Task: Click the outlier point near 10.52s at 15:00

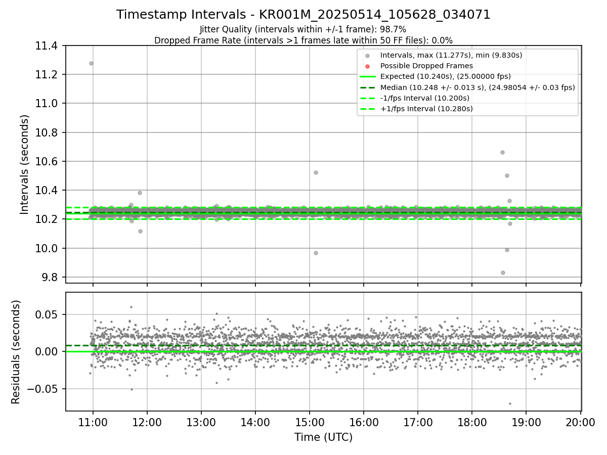Action: 316,172
